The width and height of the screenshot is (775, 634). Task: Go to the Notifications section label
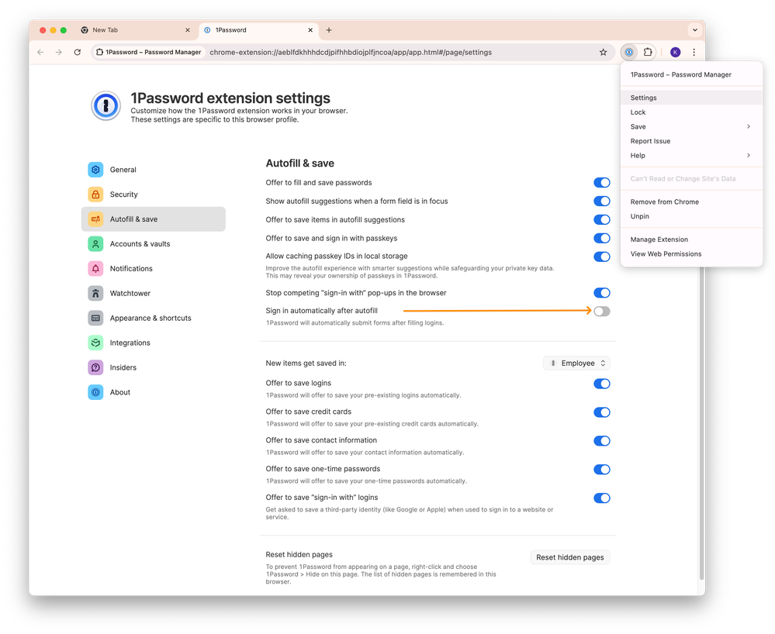point(131,268)
